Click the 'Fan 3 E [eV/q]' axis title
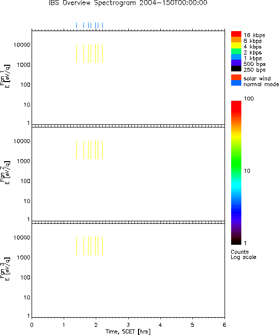This screenshot has width=279, height=335. [x=5, y=269]
